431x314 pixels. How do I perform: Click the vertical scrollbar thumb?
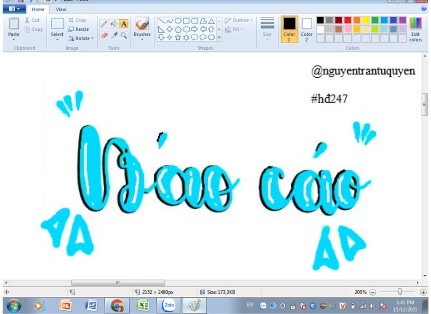[425, 104]
